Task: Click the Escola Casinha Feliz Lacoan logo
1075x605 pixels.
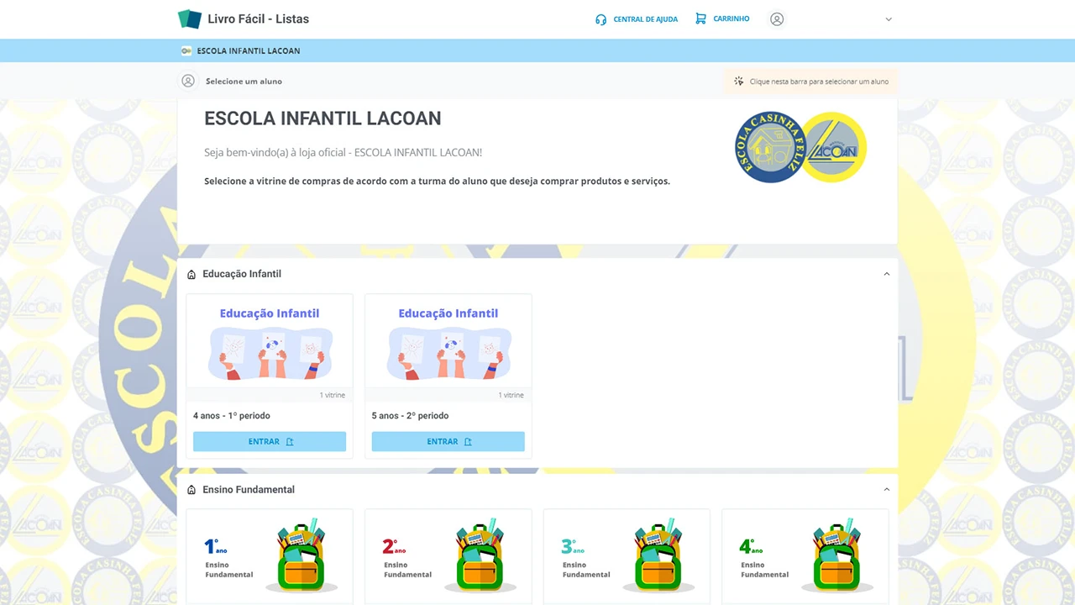Action: [x=800, y=147]
